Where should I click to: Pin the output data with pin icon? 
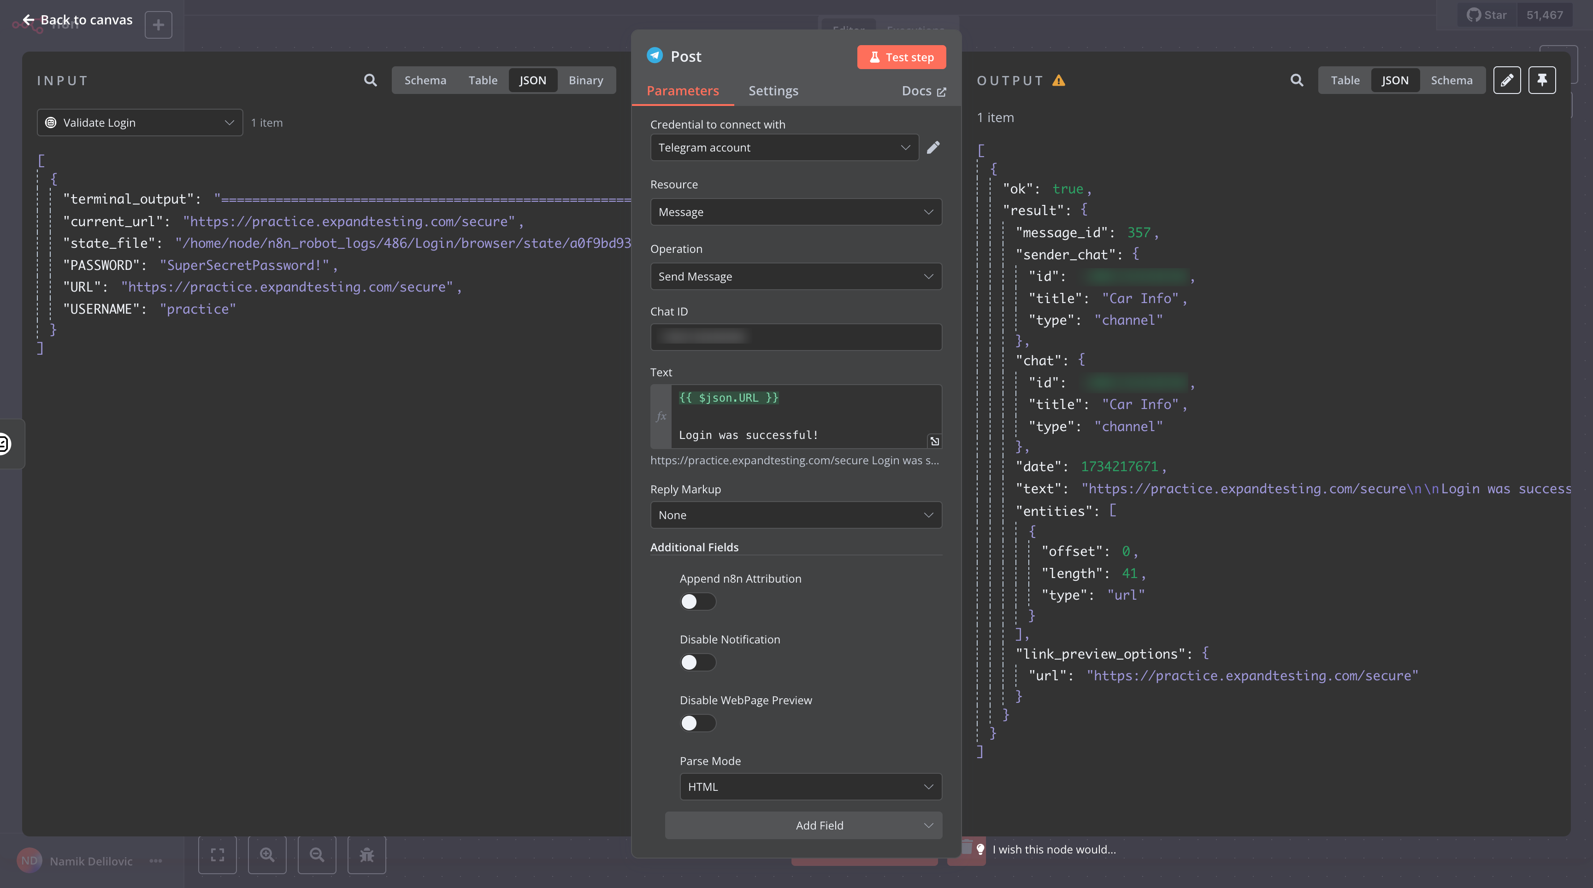coord(1542,80)
